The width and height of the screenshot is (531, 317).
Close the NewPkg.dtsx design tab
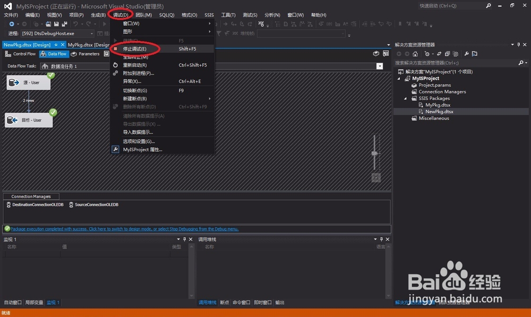click(63, 45)
